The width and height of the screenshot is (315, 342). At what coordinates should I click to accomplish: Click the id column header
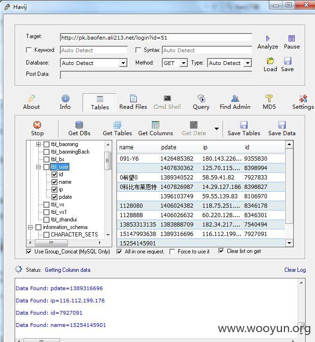click(264, 147)
